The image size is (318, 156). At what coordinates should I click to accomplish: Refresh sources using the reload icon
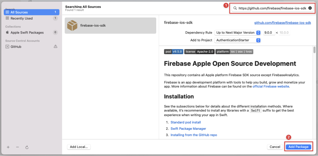click(27, 147)
